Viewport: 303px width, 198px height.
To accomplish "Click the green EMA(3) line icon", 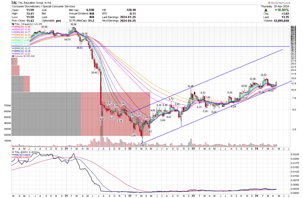I will click(x=13, y=40).
